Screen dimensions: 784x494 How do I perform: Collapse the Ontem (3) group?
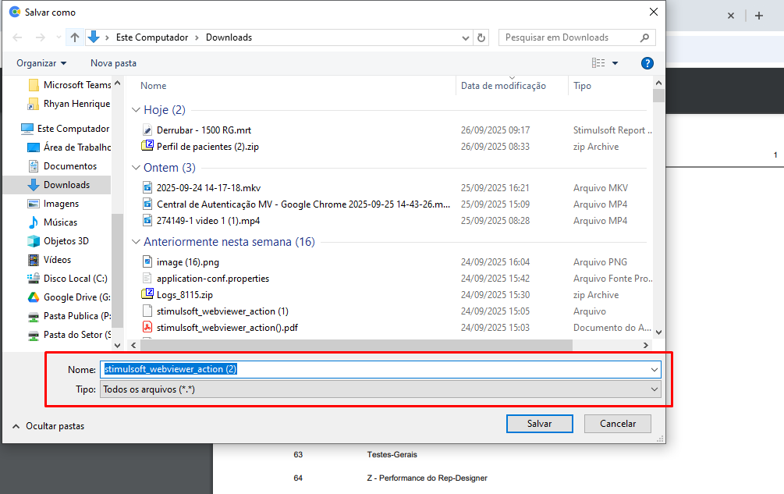tap(136, 169)
